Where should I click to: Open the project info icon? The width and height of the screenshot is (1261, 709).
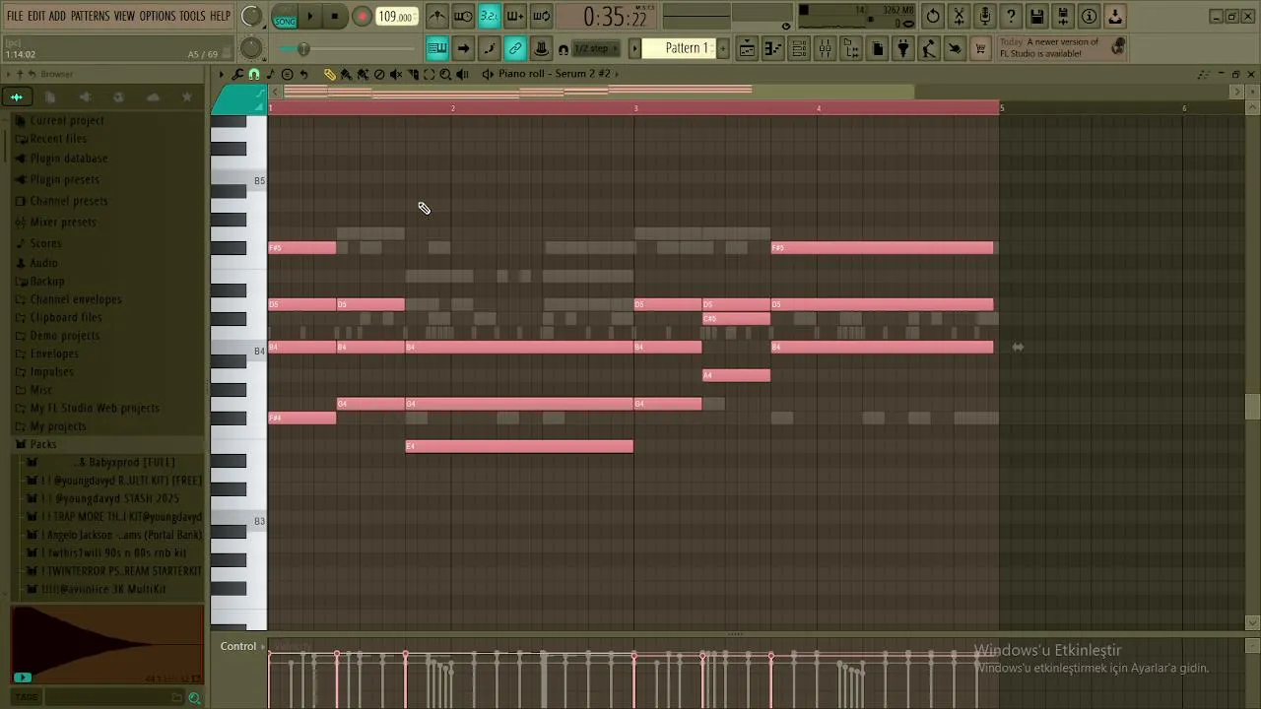click(x=1089, y=17)
